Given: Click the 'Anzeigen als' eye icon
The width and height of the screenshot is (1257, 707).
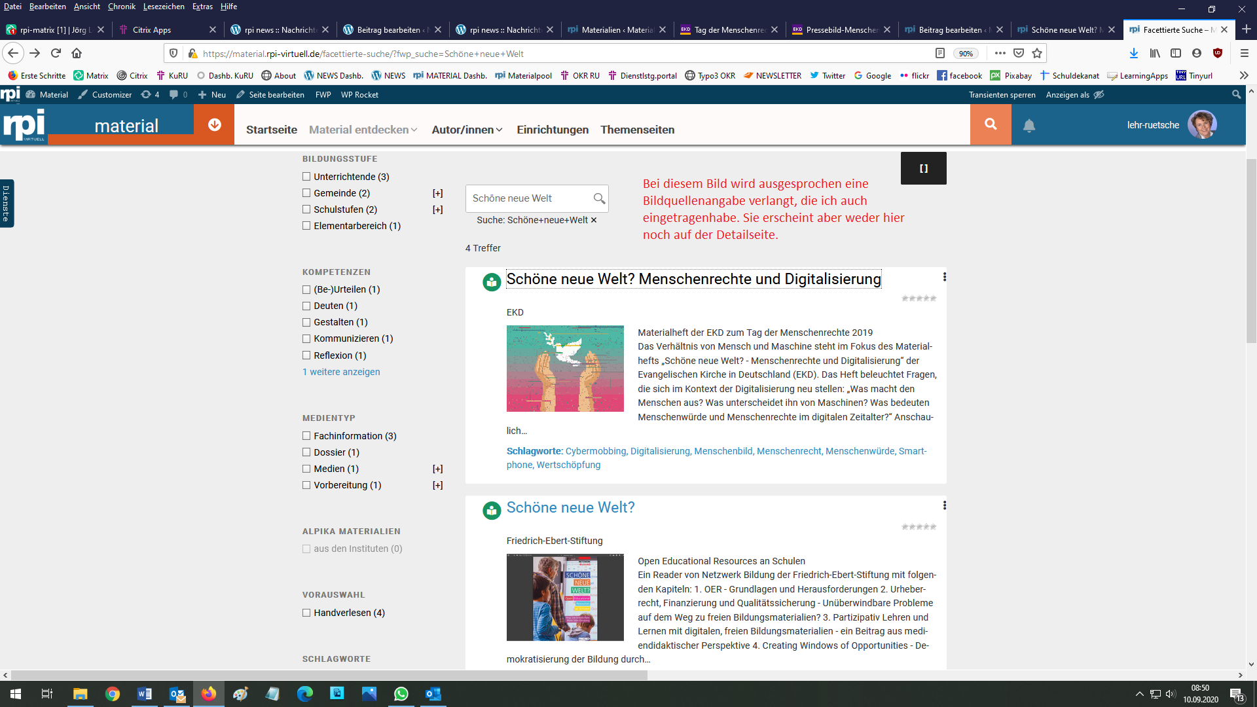Looking at the screenshot, I should click(x=1099, y=94).
